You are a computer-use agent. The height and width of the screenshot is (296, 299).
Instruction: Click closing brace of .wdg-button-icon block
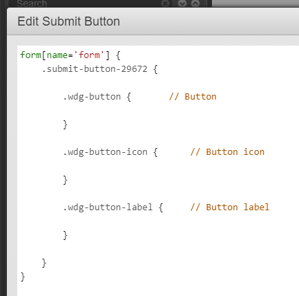[65, 180]
